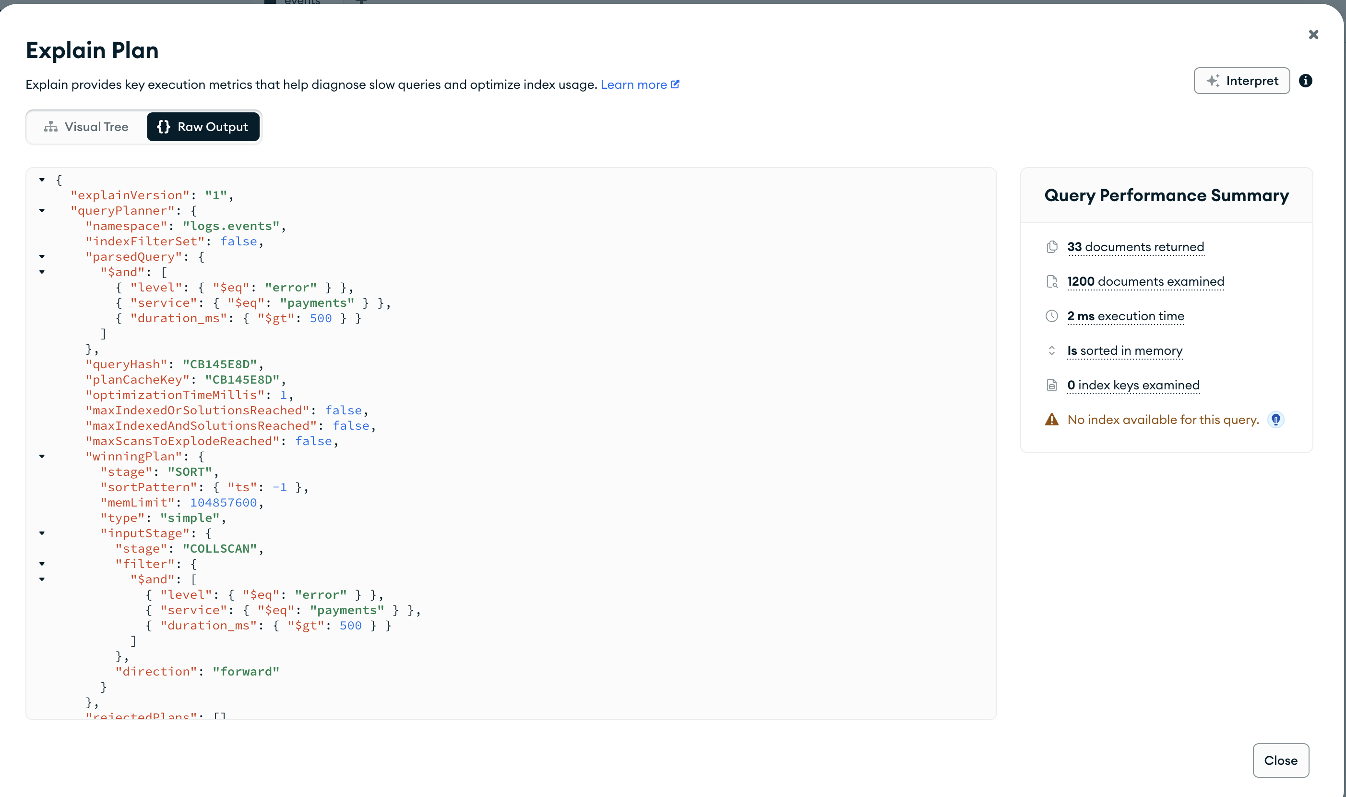Click the documents examined icon

(x=1051, y=281)
